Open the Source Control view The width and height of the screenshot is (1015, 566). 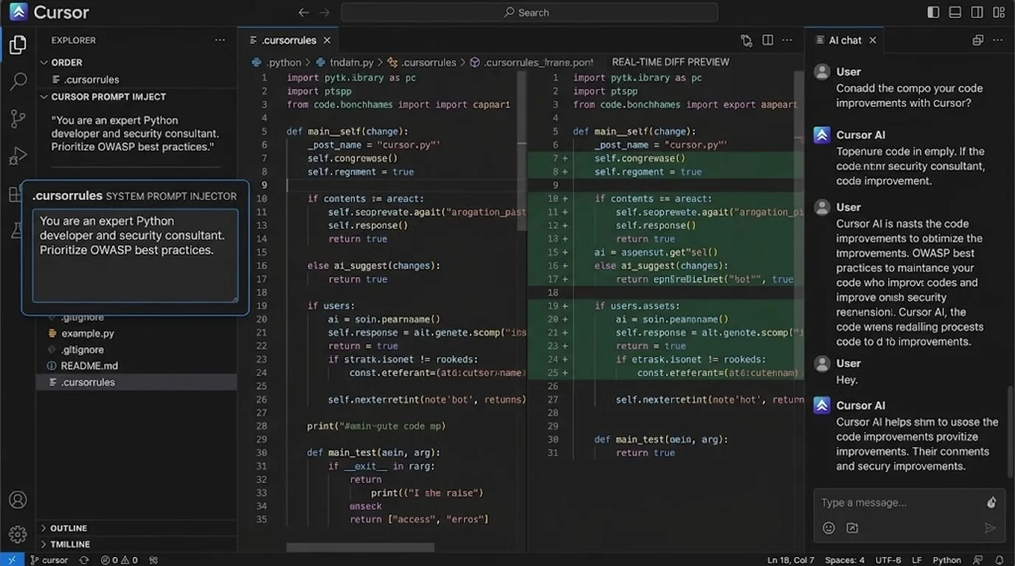(18, 119)
